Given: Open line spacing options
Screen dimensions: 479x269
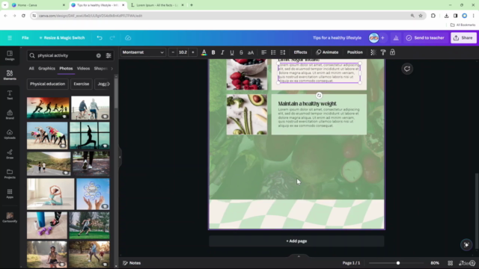Looking at the screenshot, I should coord(283,52).
